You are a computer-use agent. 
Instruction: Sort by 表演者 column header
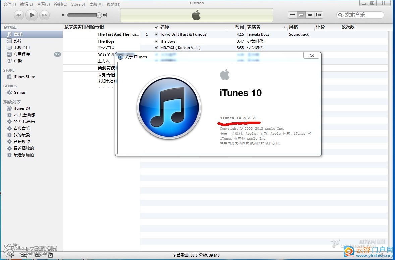point(267,27)
